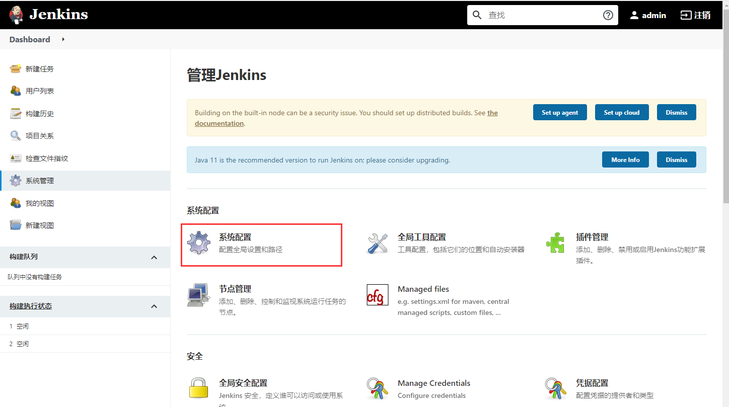Click the 我的视图 icon in sidebar

(x=16, y=203)
